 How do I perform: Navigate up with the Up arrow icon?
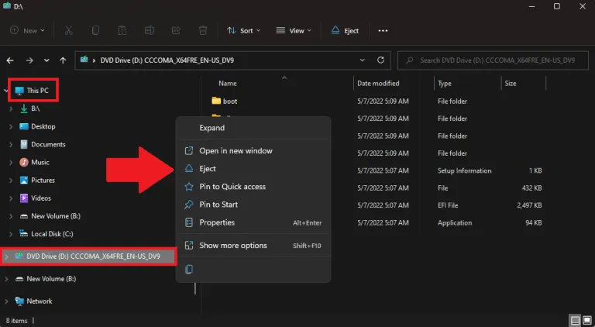point(63,60)
